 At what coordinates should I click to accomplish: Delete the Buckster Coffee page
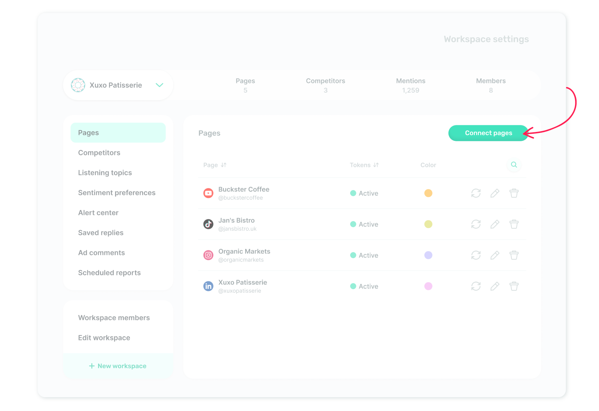[514, 193]
